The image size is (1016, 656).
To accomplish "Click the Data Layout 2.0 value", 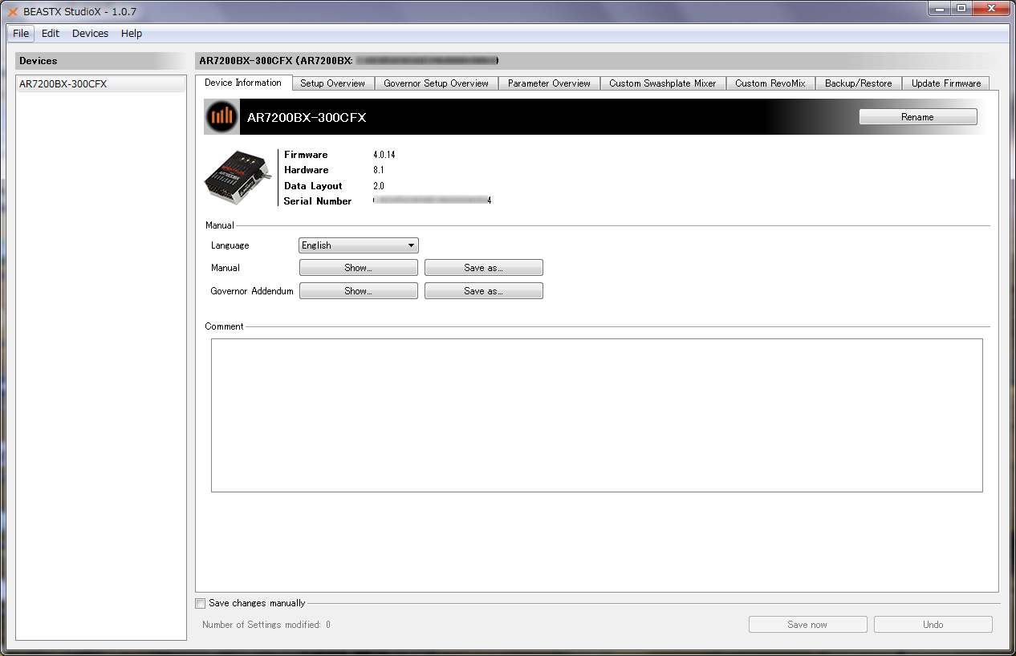I will (378, 186).
